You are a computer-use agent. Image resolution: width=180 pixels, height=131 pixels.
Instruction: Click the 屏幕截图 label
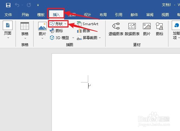coord(90,38)
